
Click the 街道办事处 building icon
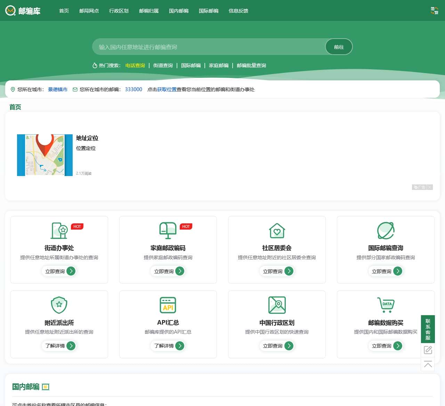59,230
